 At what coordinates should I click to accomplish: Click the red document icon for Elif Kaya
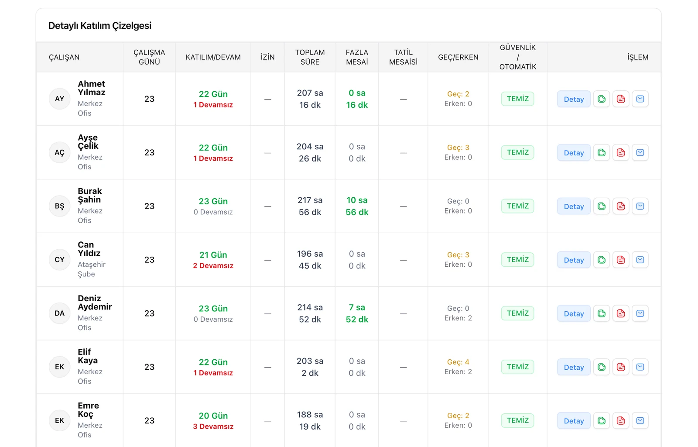tap(621, 367)
